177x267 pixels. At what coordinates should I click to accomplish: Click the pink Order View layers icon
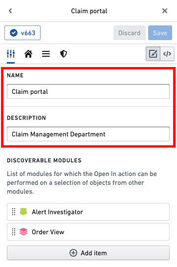[x=23, y=232]
